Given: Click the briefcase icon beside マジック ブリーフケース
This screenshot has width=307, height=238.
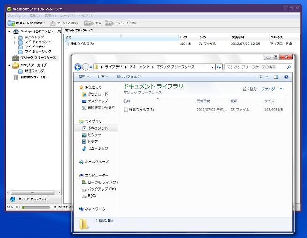Looking at the screenshot, I should coord(15,58).
